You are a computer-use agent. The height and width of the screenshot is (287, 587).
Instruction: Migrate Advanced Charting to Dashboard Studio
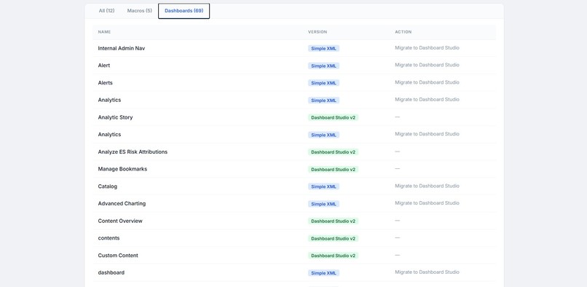point(427,203)
